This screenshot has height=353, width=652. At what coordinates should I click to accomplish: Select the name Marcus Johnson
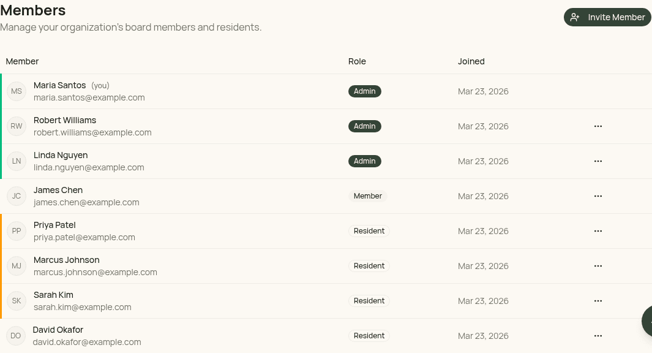pos(67,260)
